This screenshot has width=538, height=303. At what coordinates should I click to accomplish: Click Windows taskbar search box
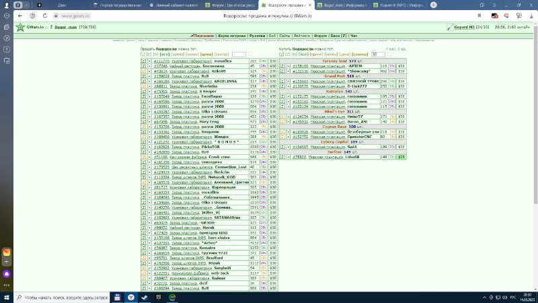point(62,298)
